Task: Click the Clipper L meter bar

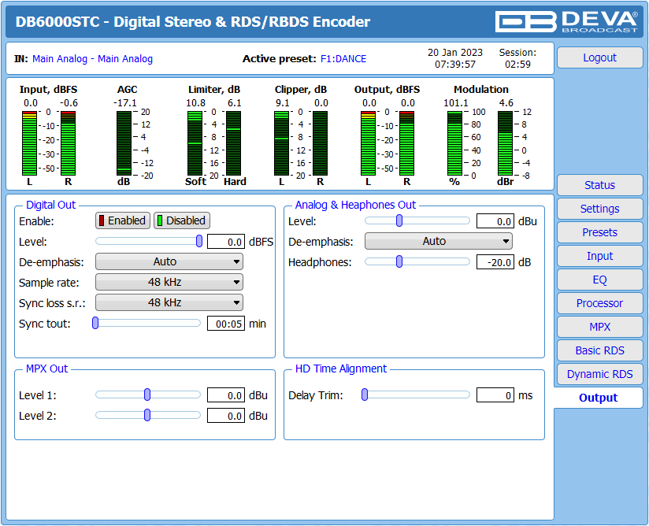Action: tap(281, 143)
